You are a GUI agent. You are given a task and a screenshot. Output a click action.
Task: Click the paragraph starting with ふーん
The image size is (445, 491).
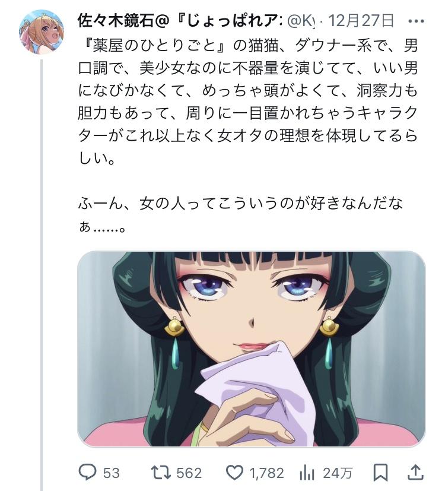(240, 214)
